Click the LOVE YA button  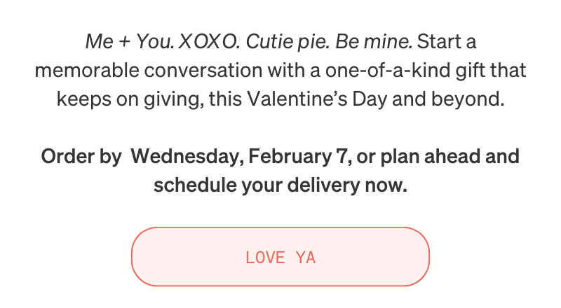point(280,256)
